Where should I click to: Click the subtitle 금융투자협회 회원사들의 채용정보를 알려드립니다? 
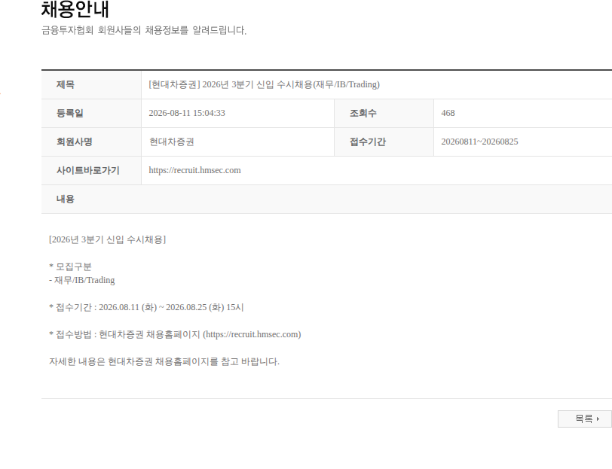(x=144, y=30)
